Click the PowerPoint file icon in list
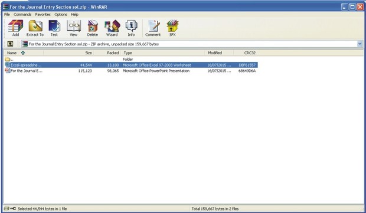The height and width of the screenshot is (213, 366). 8,70
